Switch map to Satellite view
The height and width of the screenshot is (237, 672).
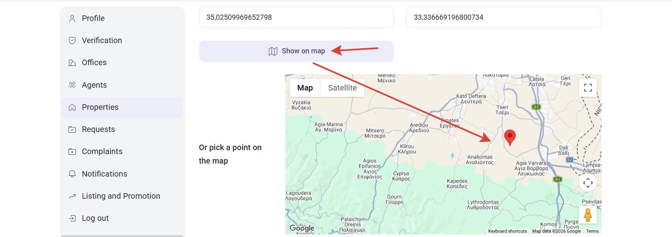coord(342,88)
